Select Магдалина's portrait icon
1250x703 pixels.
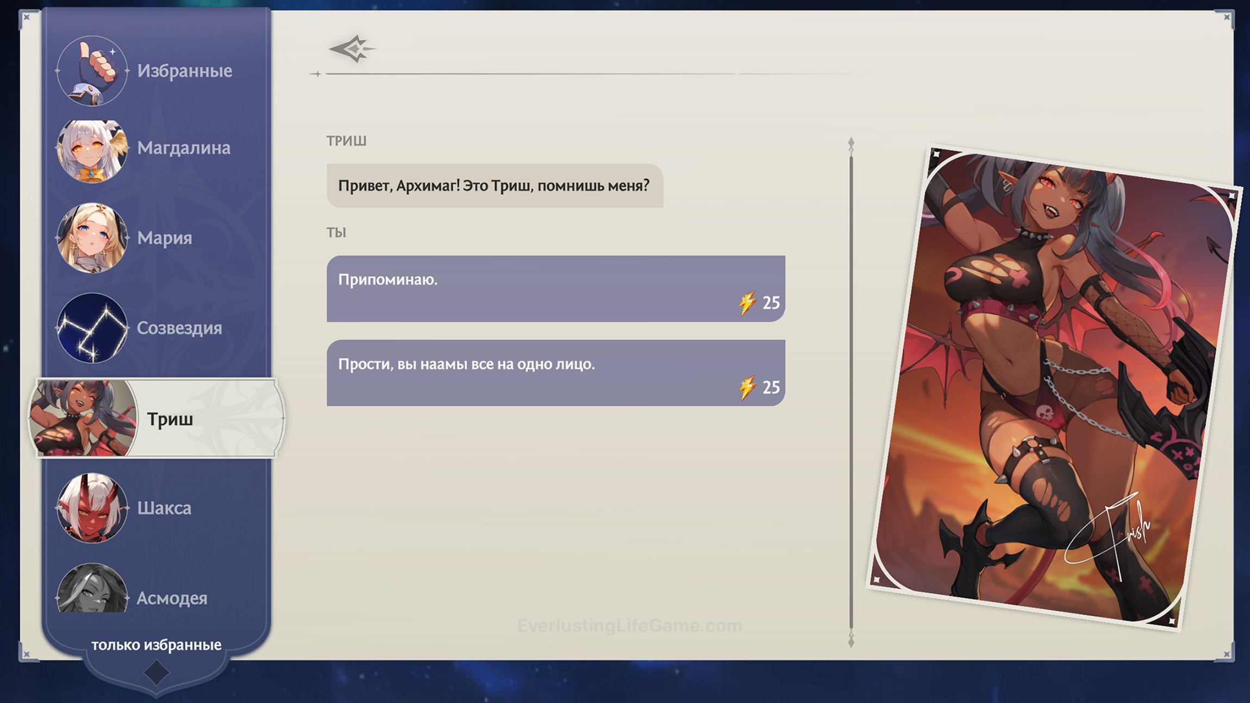pos(92,150)
